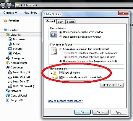The width and height of the screenshot is (133, 121).
Task: Switch to the Search tab
Action: coord(71,22)
